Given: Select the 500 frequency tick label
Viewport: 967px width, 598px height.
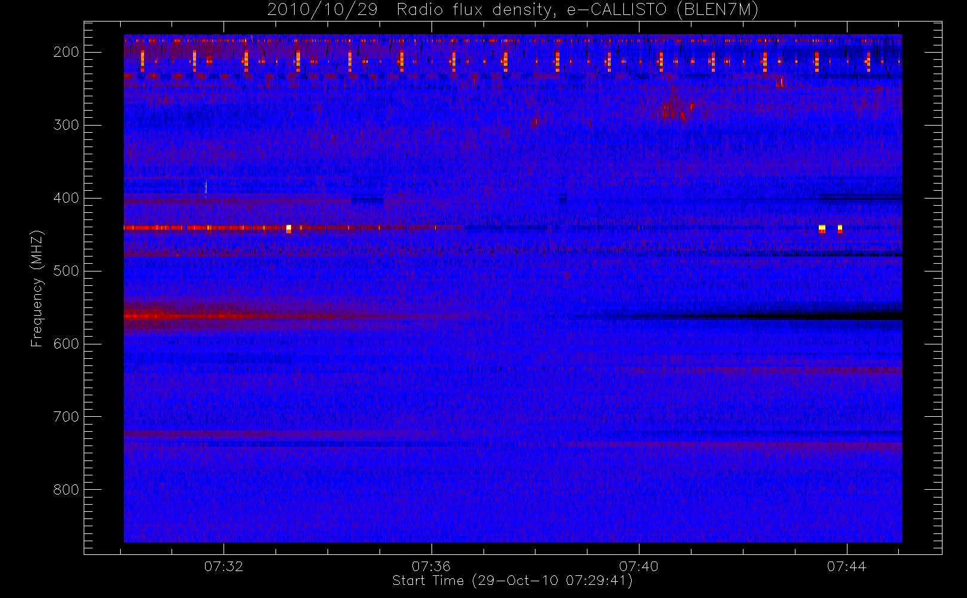Looking at the screenshot, I should click(x=66, y=271).
